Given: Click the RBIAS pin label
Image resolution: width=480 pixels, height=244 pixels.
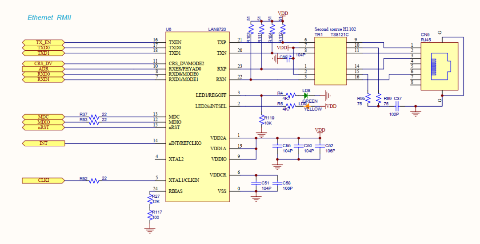Looking at the screenshot, I should (x=176, y=191).
